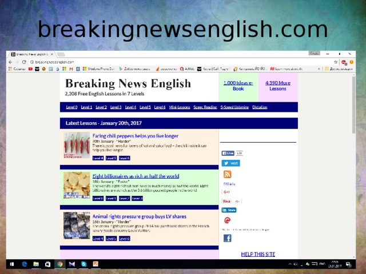366x274 pixels.
Task: Click the orange notification icon in Chrome toolbar
Action: [351, 62]
